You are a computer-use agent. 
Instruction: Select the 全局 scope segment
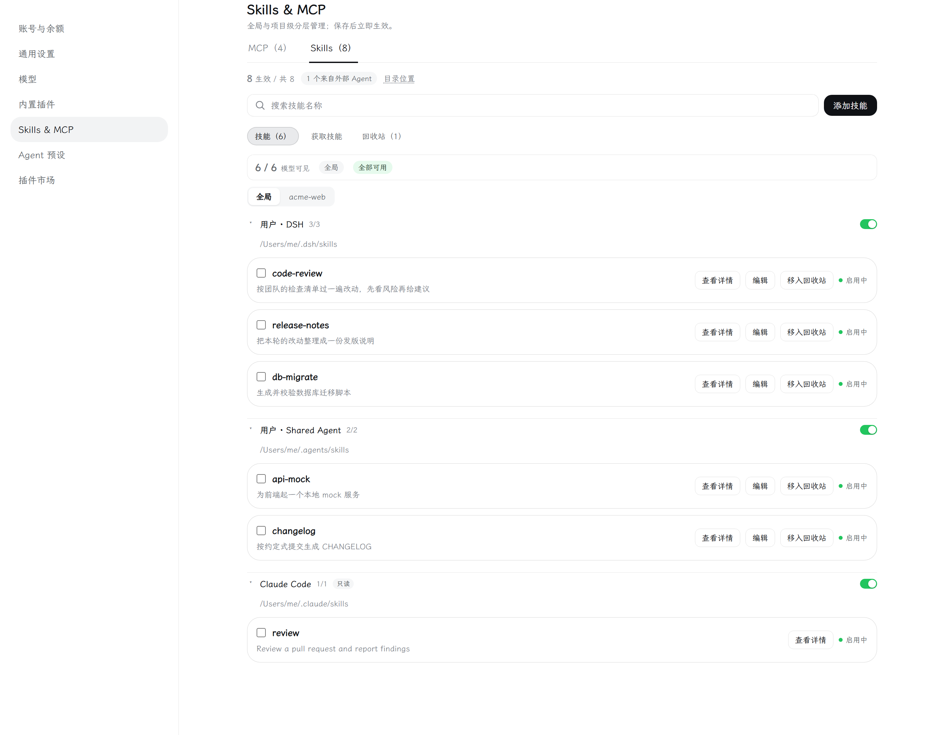click(x=264, y=197)
